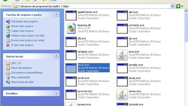
Task: Open the address bar dropdown arrow
Action: 172,6
